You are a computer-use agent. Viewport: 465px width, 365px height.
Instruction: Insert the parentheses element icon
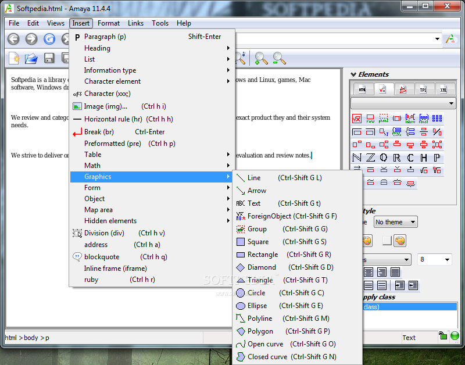click(x=397, y=119)
